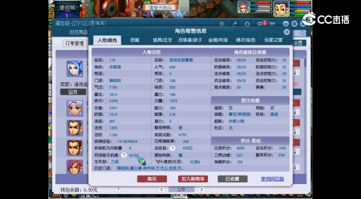361x199 pixels.
Task: Close the 角色寄售信息 dialog
Action: coord(286,32)
